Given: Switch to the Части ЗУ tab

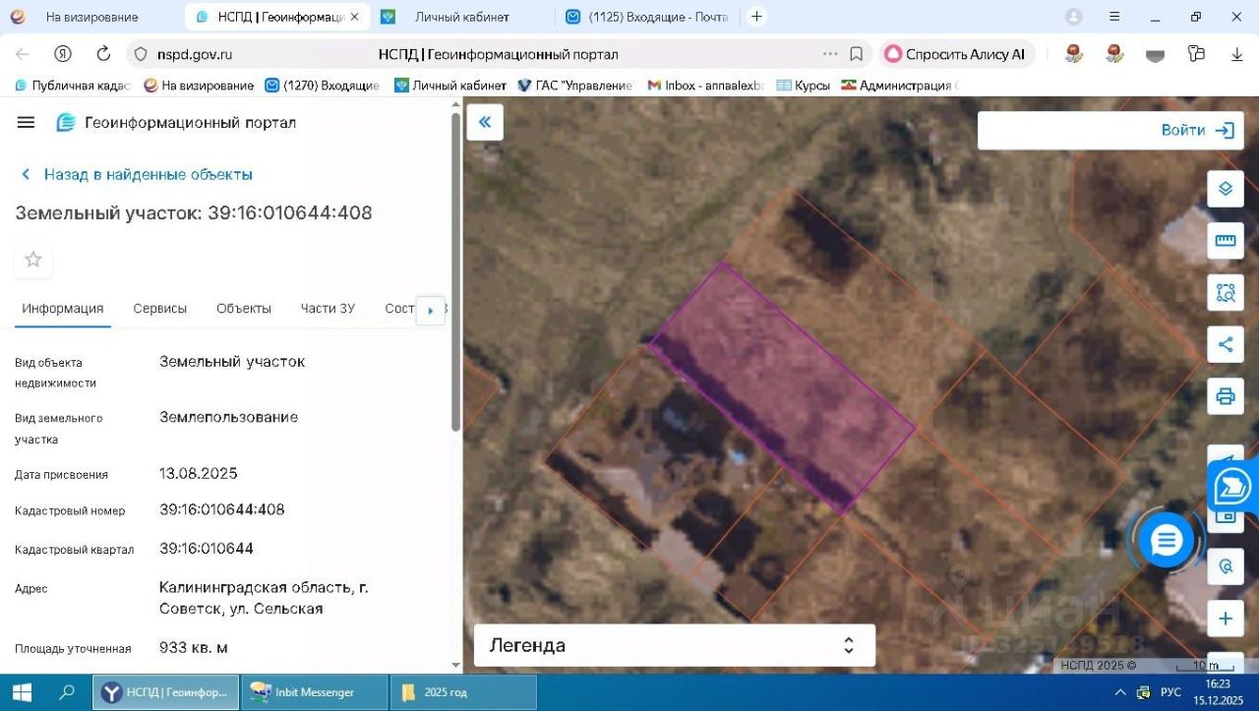Looking at the screenshot, I should click(328, 309).
